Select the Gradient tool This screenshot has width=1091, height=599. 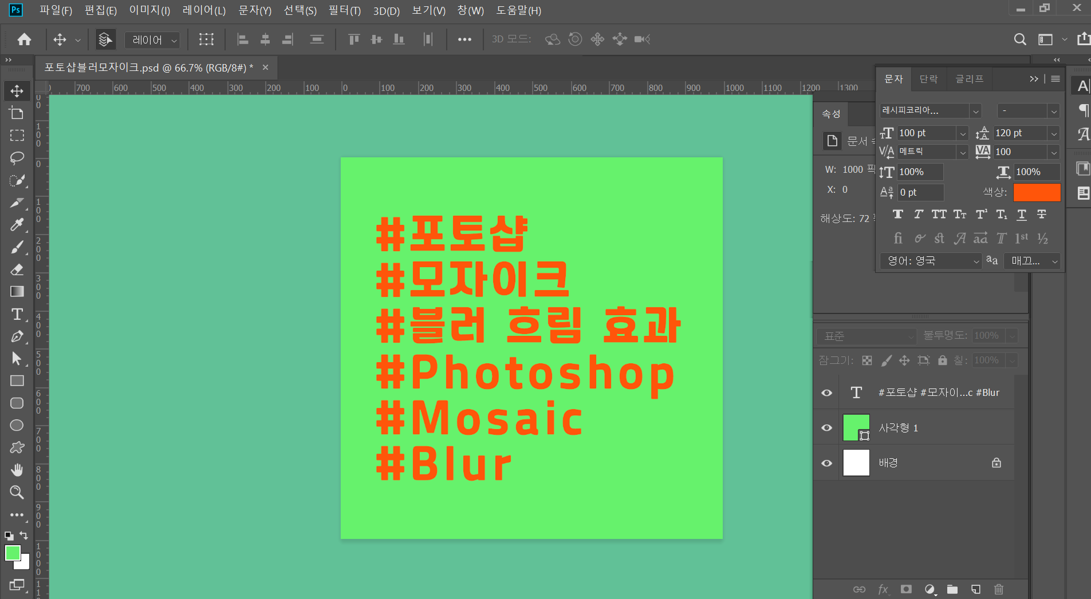(17, 292)
